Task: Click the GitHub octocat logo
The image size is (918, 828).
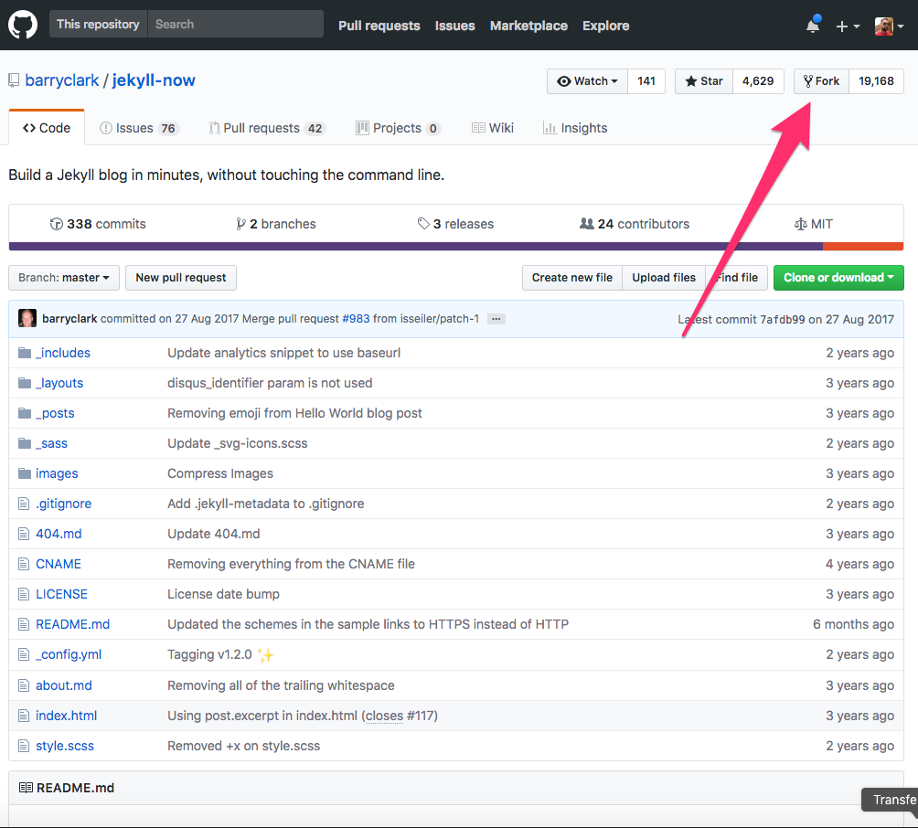Action: click(x=22, y=24)
